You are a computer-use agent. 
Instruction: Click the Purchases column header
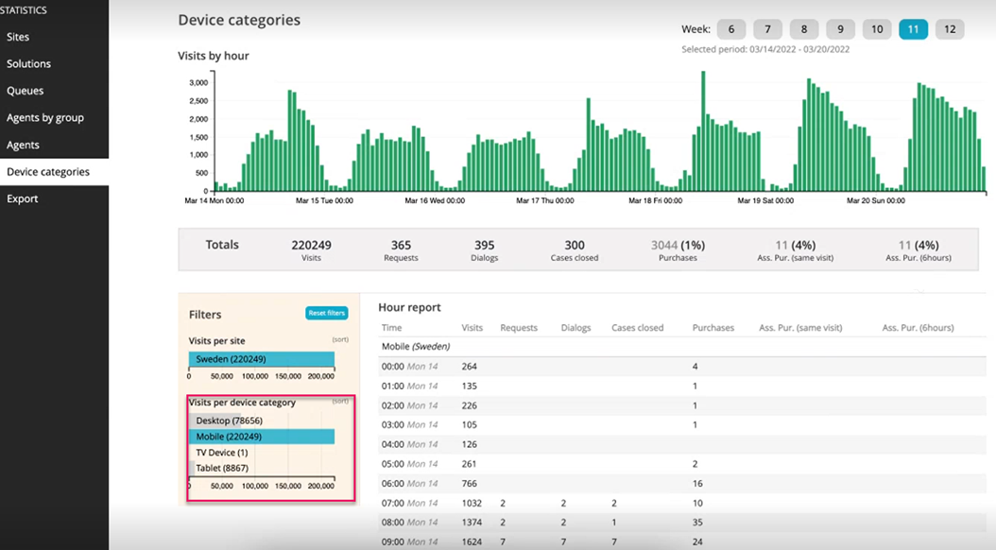point(713,328)
